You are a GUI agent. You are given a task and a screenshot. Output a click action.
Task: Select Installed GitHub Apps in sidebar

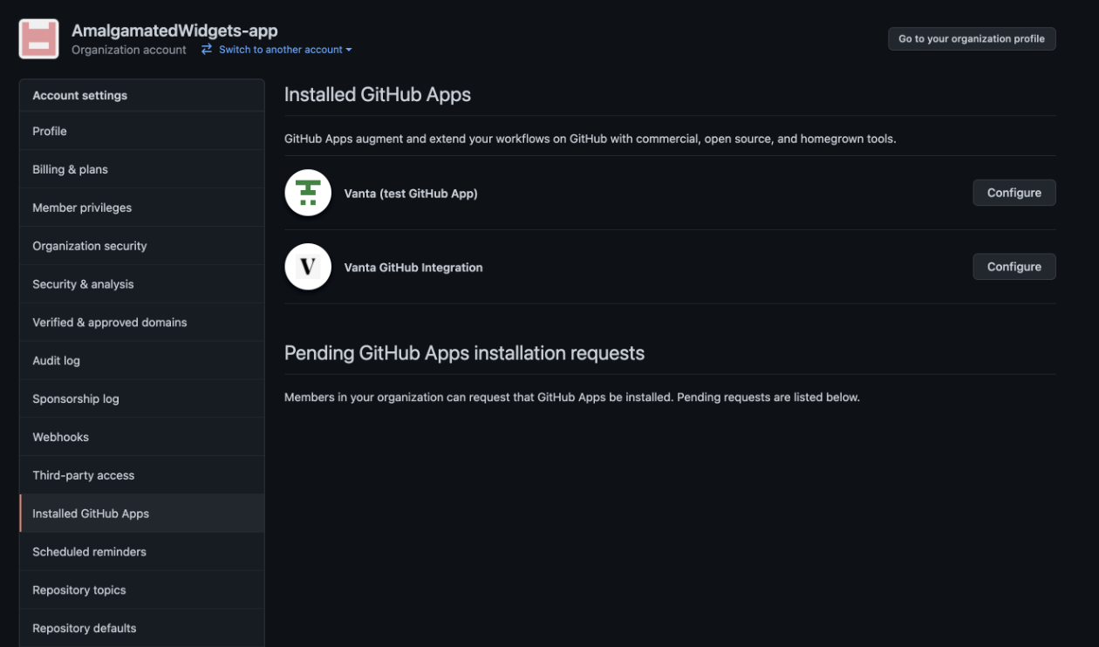pos(141,514)
